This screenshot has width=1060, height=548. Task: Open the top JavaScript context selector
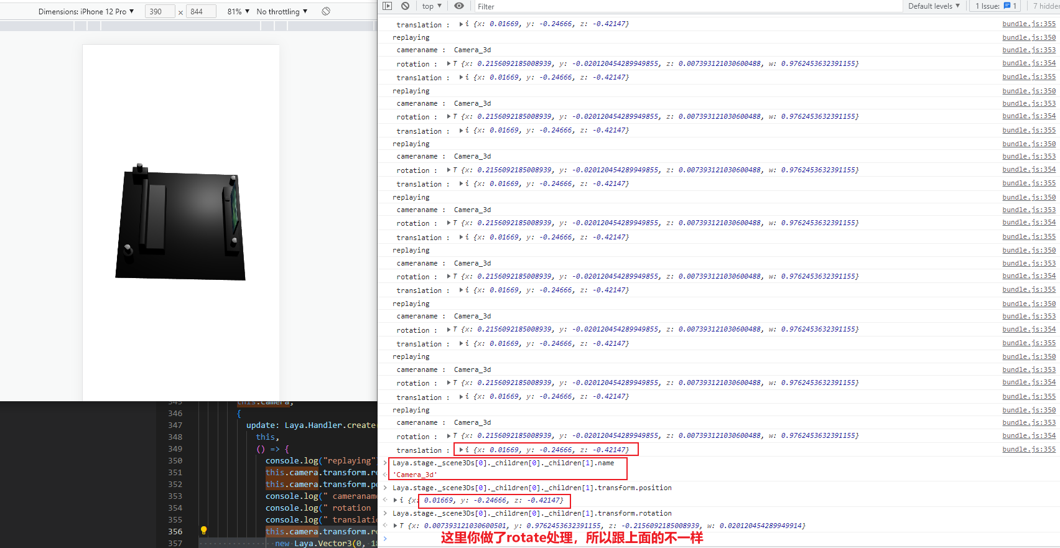pos(432,6)
